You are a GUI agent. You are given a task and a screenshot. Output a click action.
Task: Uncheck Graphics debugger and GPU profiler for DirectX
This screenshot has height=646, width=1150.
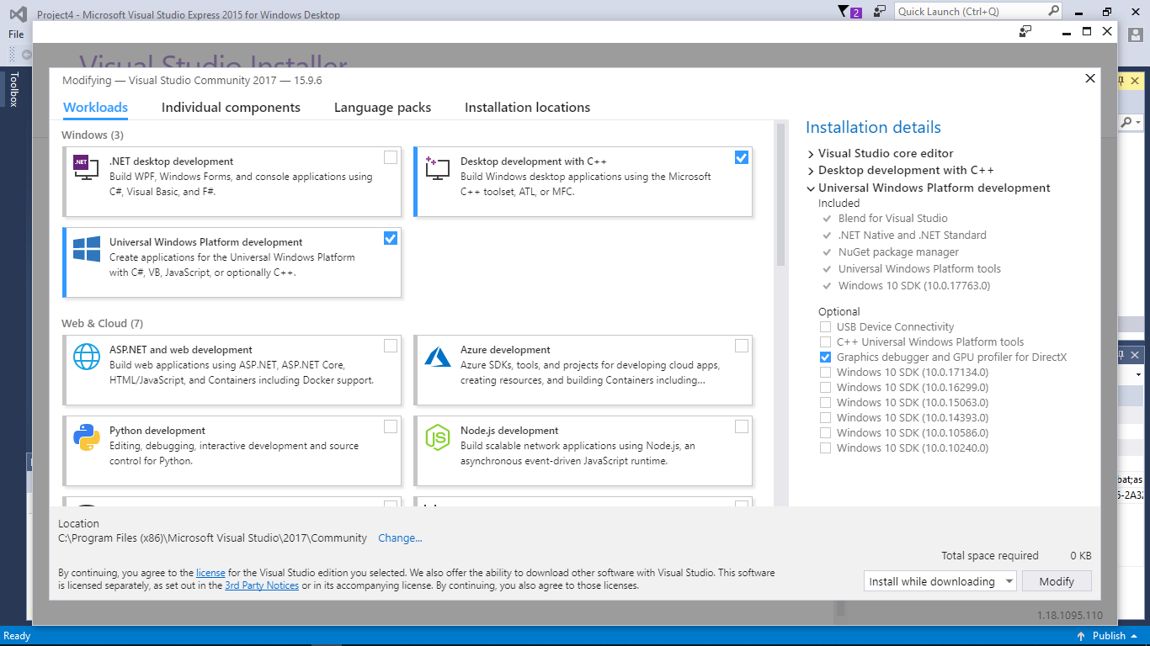pos(825,357)
